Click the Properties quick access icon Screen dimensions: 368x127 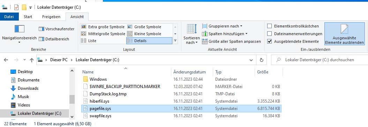click(16, 7)
